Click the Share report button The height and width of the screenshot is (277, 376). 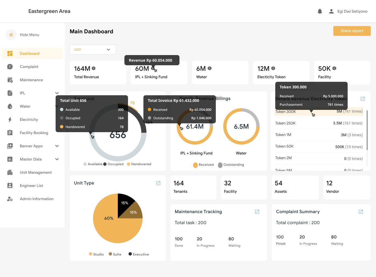coord(352,31)
